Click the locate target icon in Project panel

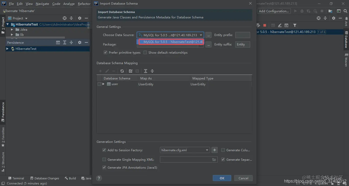coord(65,18)
